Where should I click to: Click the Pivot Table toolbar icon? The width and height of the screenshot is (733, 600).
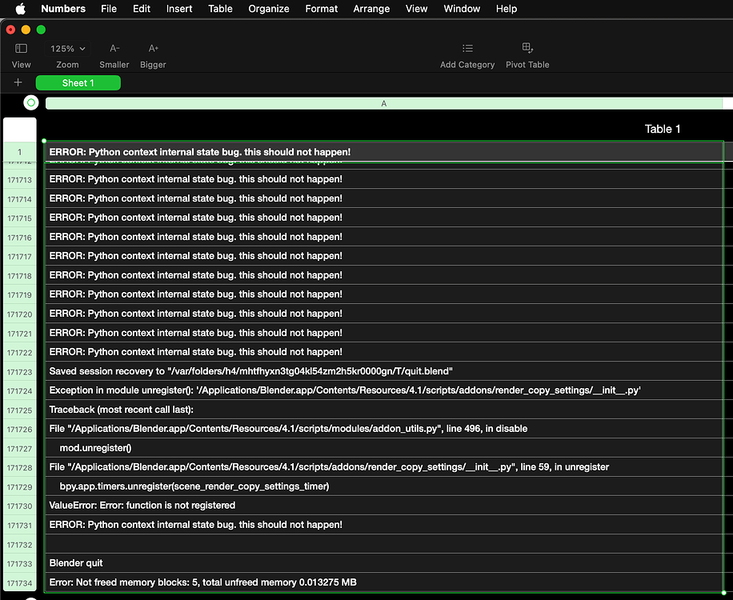(x=527, y=48)
